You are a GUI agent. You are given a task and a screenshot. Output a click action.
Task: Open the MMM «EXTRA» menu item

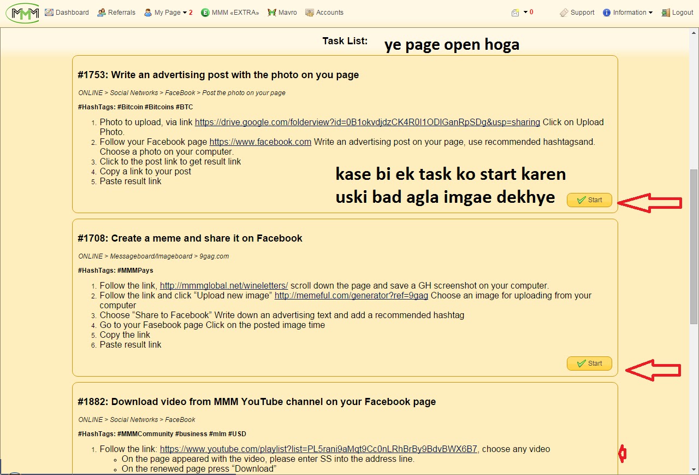tap(235, 12)
